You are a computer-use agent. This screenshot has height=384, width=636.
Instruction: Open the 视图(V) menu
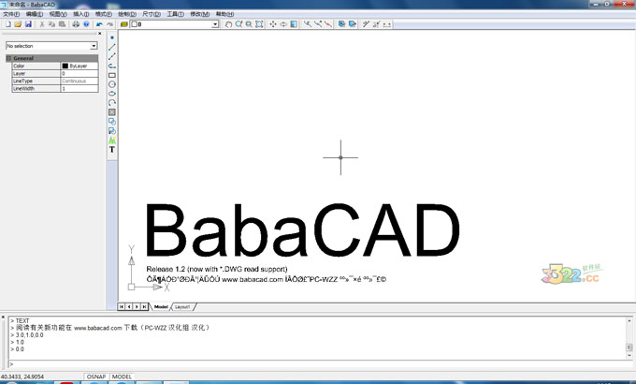[x=58, y=14]
